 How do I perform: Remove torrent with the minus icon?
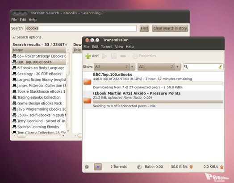pyautogui.click(x=123, y=56)
